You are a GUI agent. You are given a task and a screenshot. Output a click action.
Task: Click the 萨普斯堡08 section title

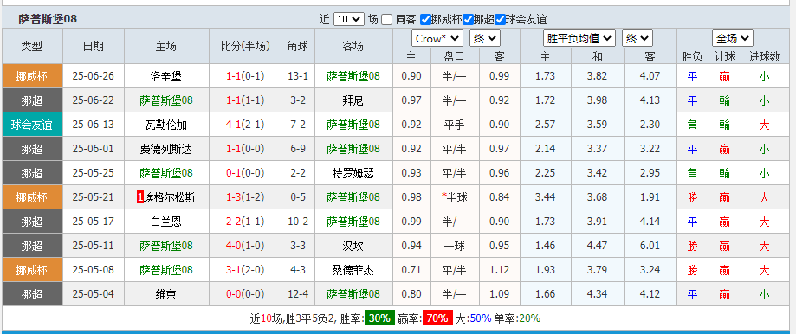(x=48, y=19)
